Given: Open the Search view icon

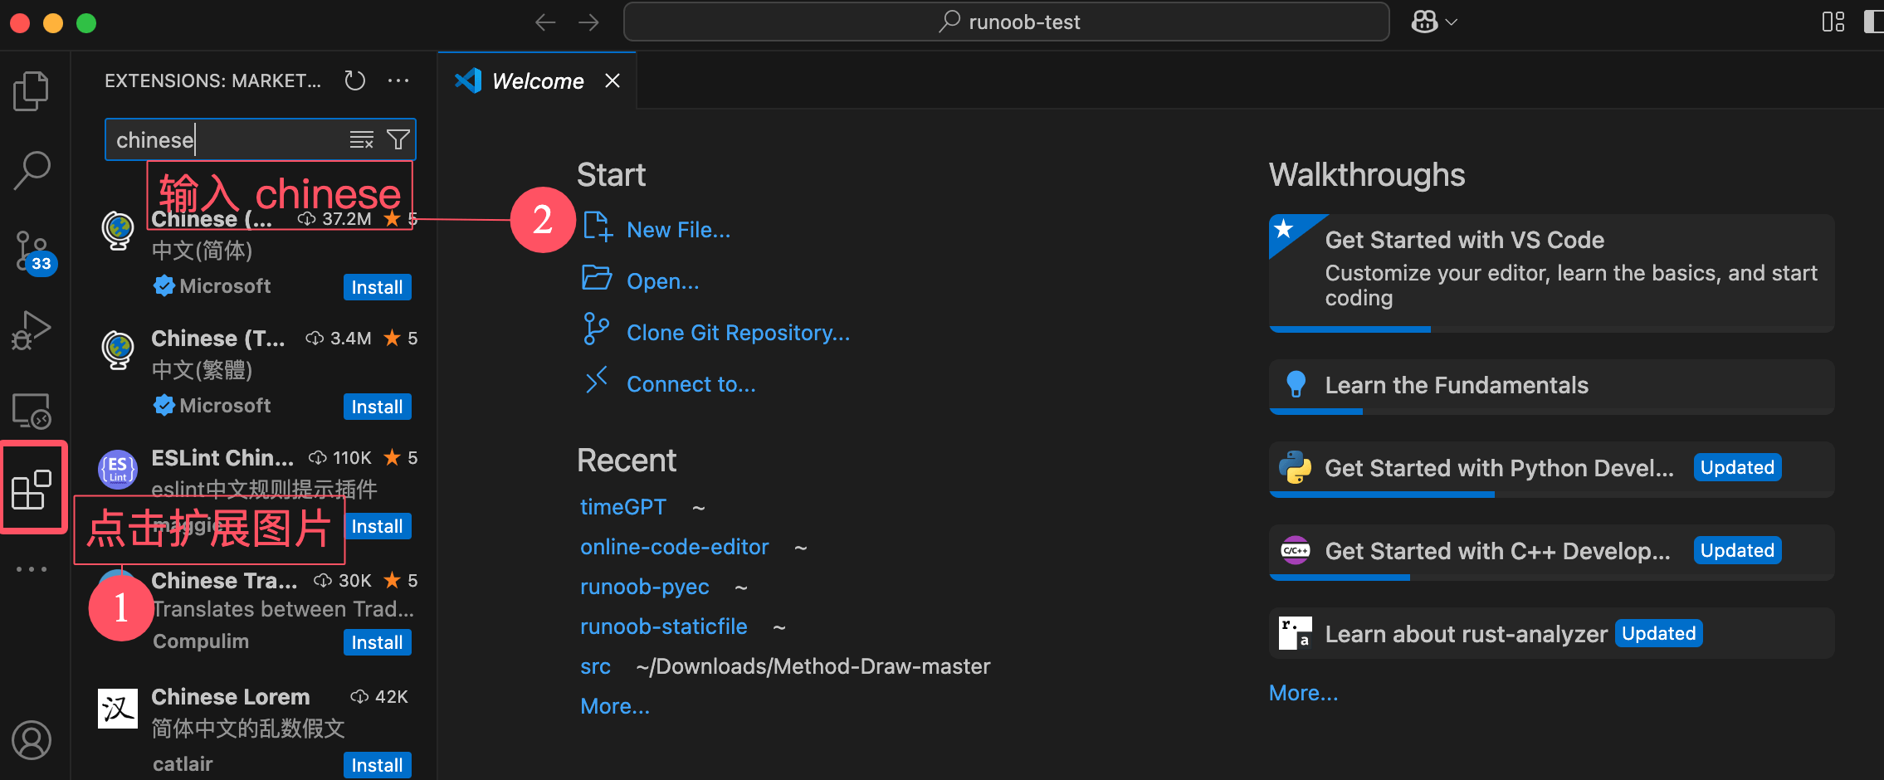Looking at the screenshot, I should click(32, 170).
